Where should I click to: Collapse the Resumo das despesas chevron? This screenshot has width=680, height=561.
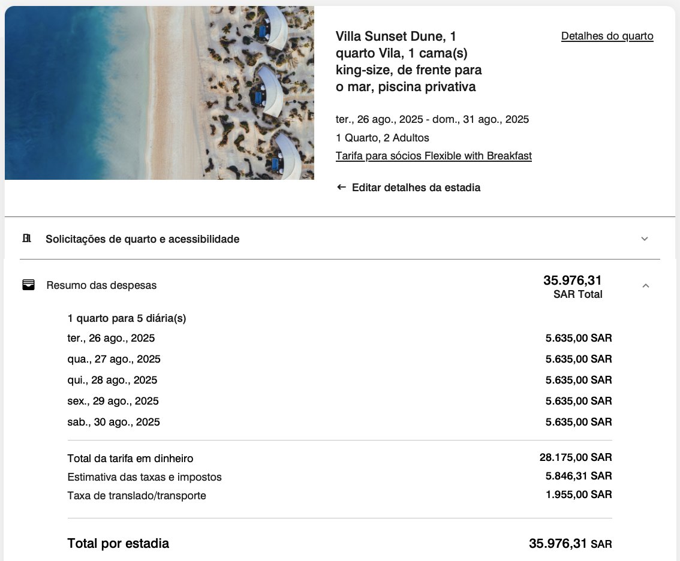coord(645,286)
